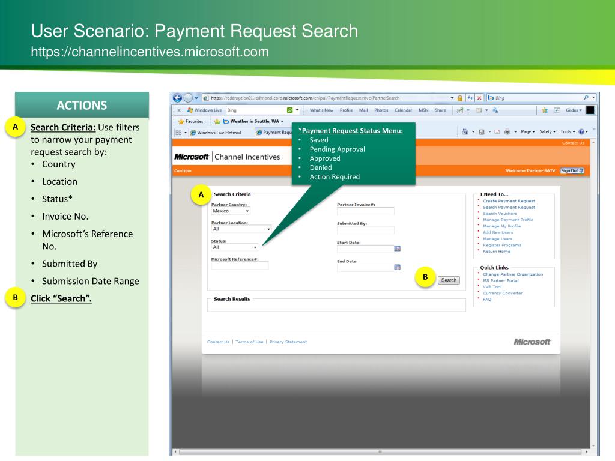615x461 pixels.
Task: Open the Privacy Statement footer link
Action: point(288,342)
